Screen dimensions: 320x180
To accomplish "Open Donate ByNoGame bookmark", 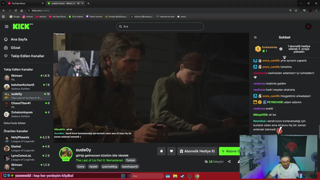I will 116,17.
